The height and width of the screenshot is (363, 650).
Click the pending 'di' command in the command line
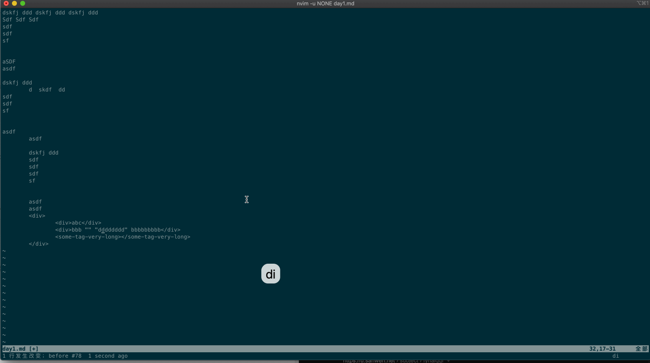(x=615, y=356)
